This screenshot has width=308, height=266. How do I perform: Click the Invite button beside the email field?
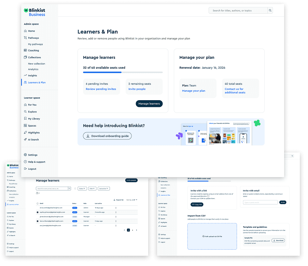click(x=283, y=202)
